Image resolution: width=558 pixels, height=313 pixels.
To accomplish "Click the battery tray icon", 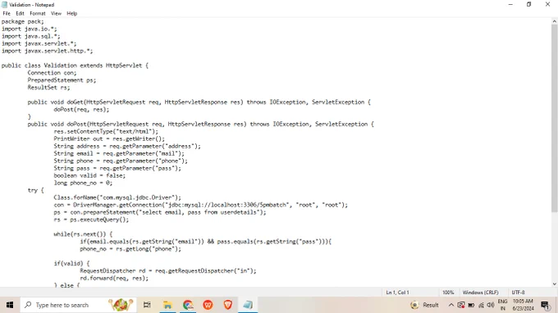I will pyautogui.click(x=471, y=305).
